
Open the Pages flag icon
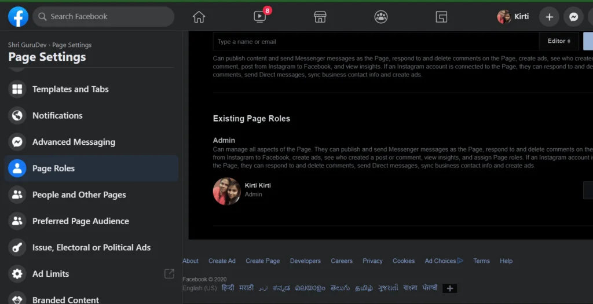tap(441, 17)
